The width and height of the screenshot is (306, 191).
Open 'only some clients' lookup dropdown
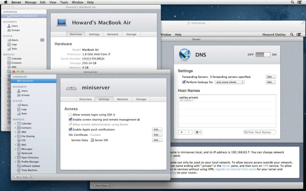pos(229,82)
